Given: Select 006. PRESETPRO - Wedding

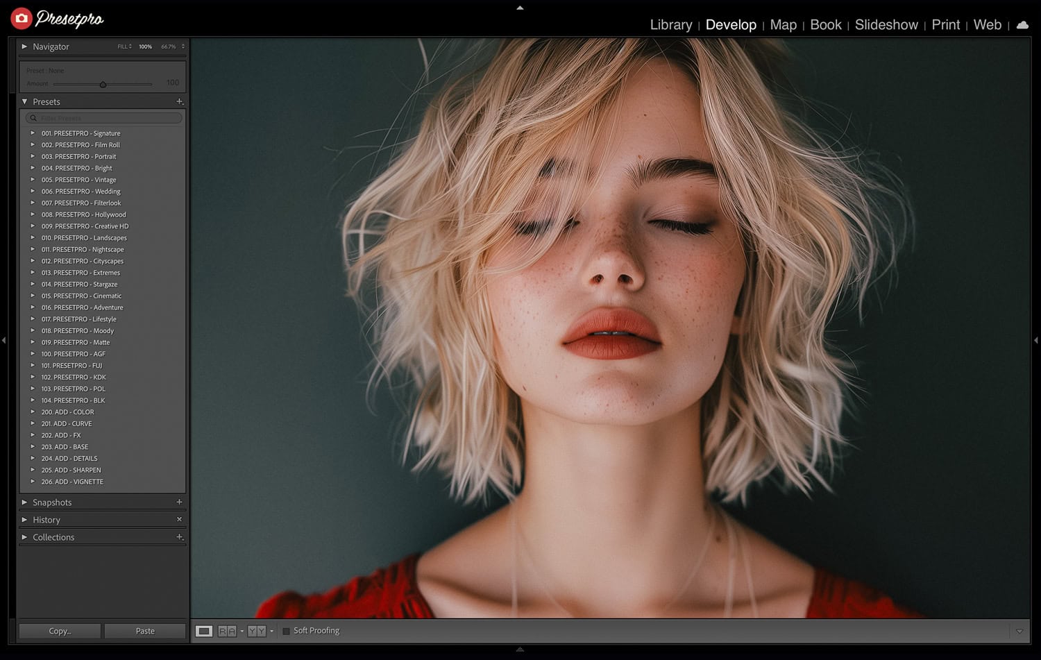Looking at the screenshot, I should point(81,191).
